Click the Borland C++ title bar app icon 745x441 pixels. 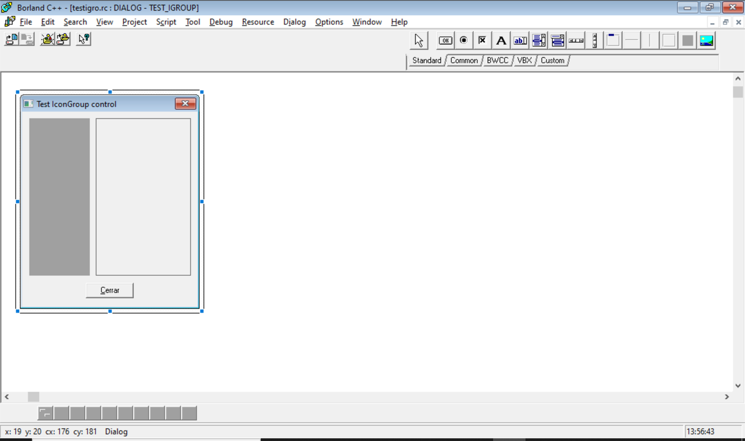click(7, 8)
